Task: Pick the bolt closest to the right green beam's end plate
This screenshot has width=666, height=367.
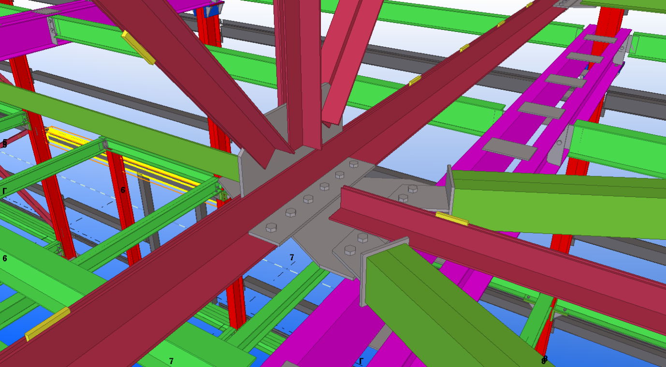Action: [x=413, y=188]
